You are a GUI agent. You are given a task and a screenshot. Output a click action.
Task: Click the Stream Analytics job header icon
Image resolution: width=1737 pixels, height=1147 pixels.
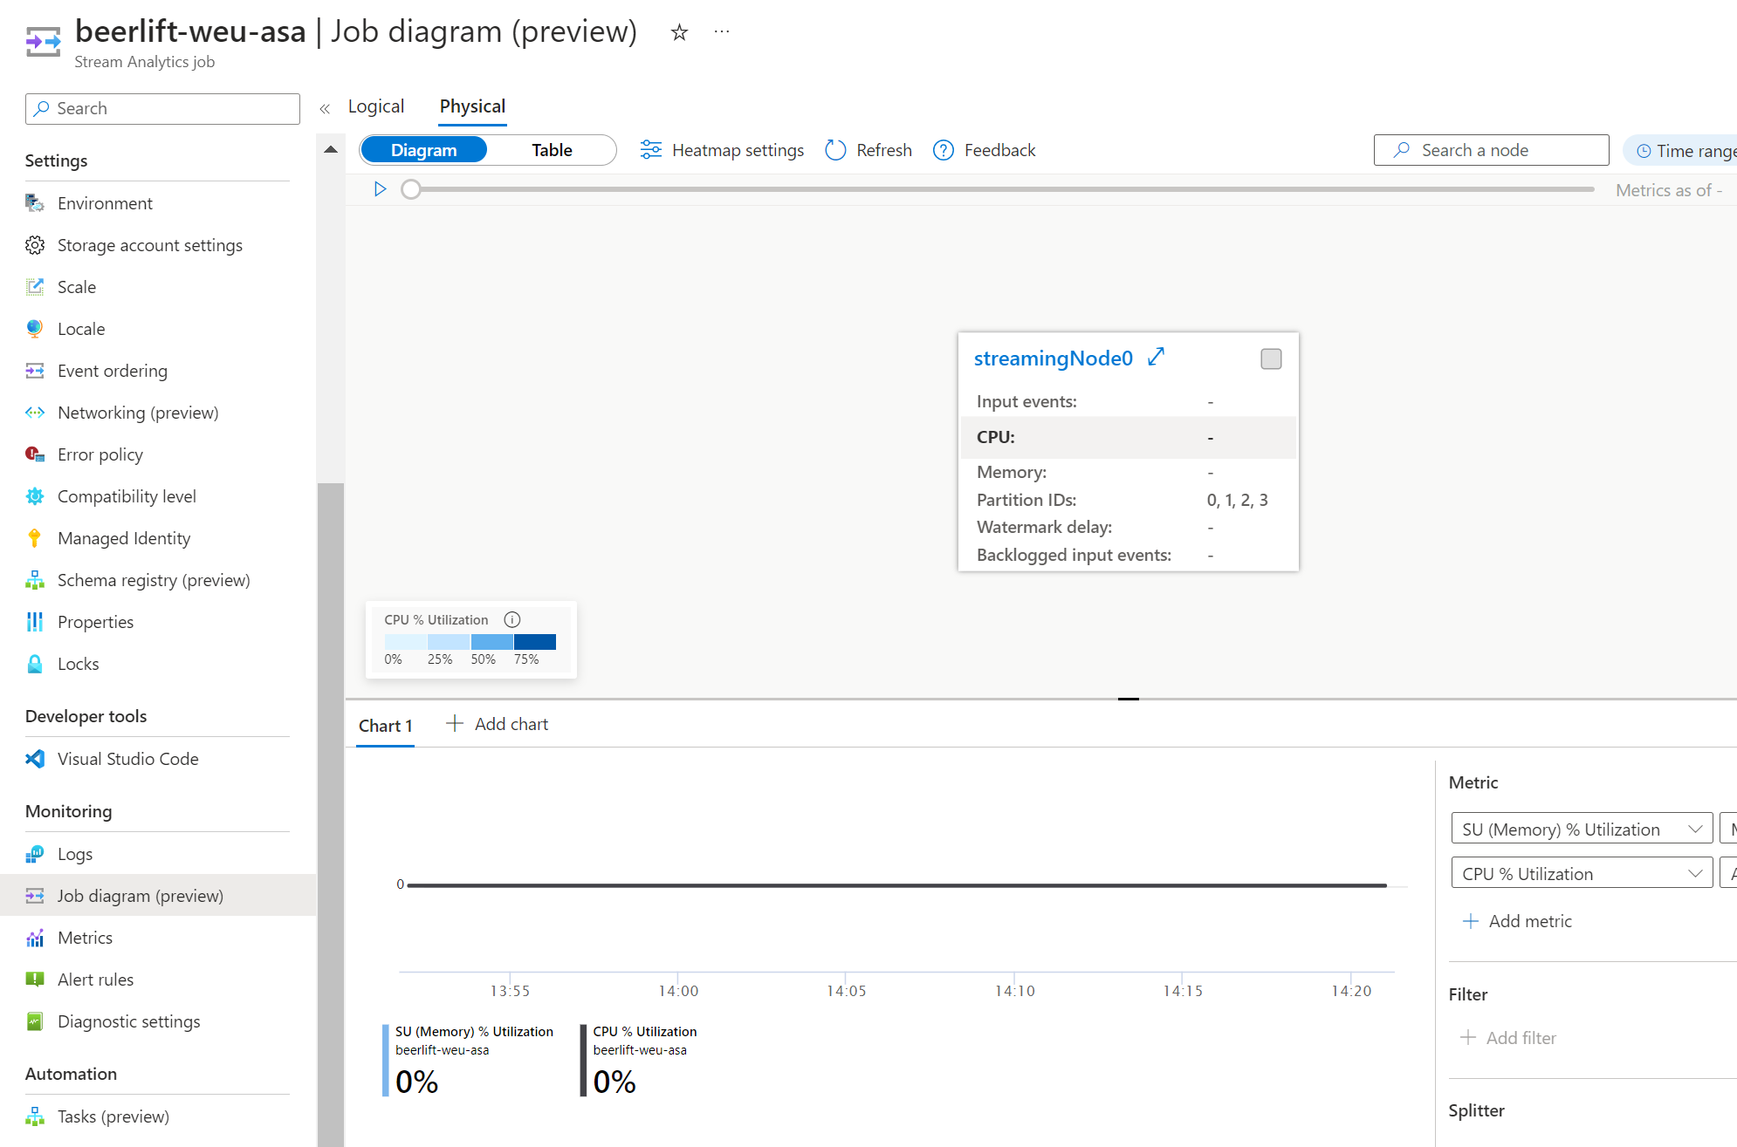[43, 41]
